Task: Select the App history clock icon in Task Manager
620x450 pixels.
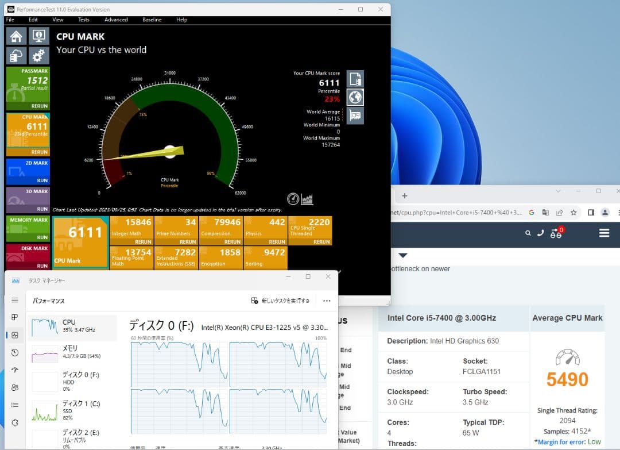Action: click(x=15, y=351)
